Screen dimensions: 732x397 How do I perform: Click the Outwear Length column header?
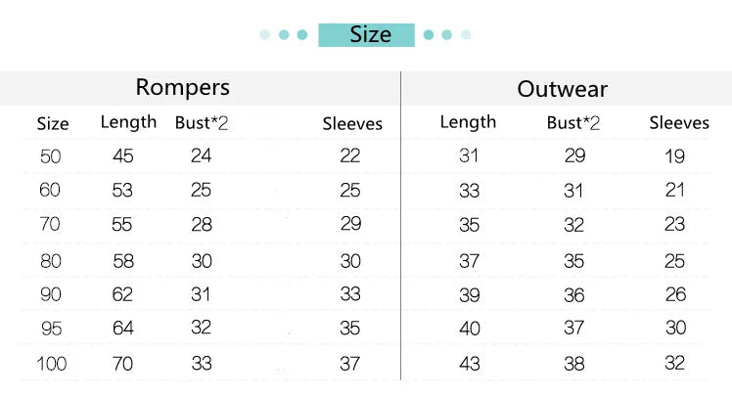(x=468, y=122)
